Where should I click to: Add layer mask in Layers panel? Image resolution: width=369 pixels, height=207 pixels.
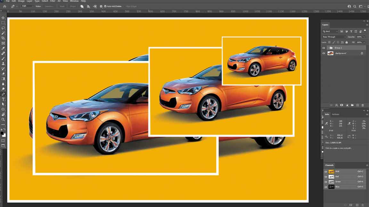pos(342,105)
